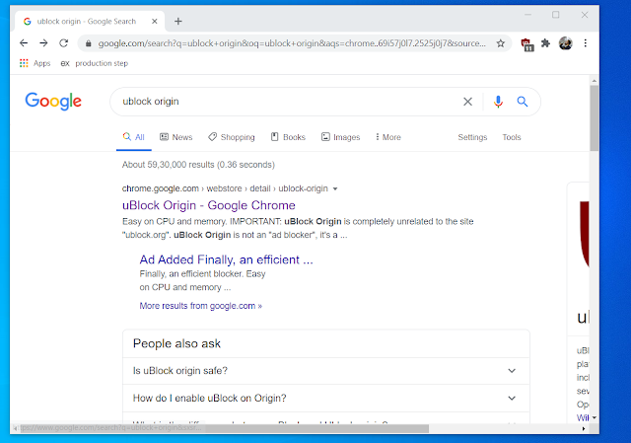Click More results from google.com
The image size is (631, 443).
coord(201,306)
